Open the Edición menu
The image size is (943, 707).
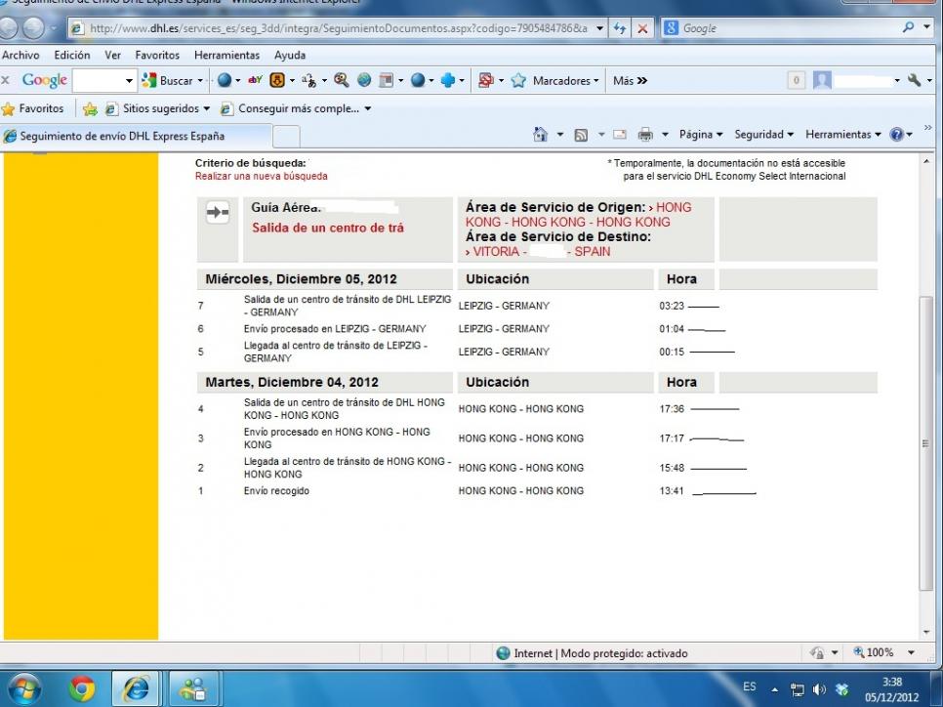point(71,55)
